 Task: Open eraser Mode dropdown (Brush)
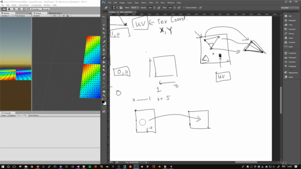click(x=135, y=8)
